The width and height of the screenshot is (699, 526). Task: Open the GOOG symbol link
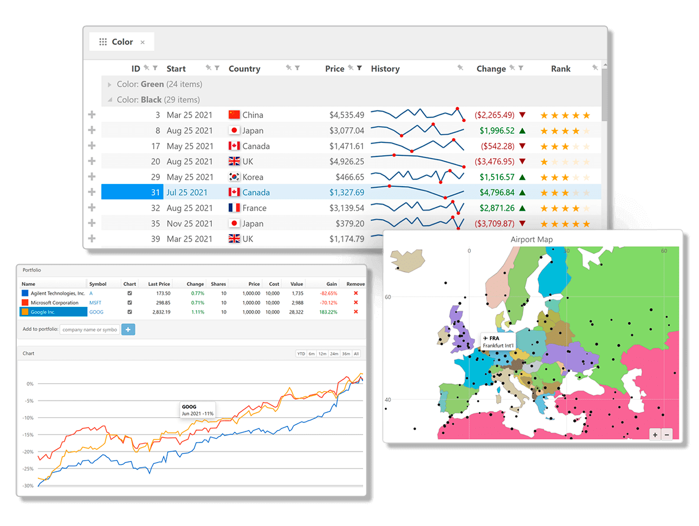(96, 312)
